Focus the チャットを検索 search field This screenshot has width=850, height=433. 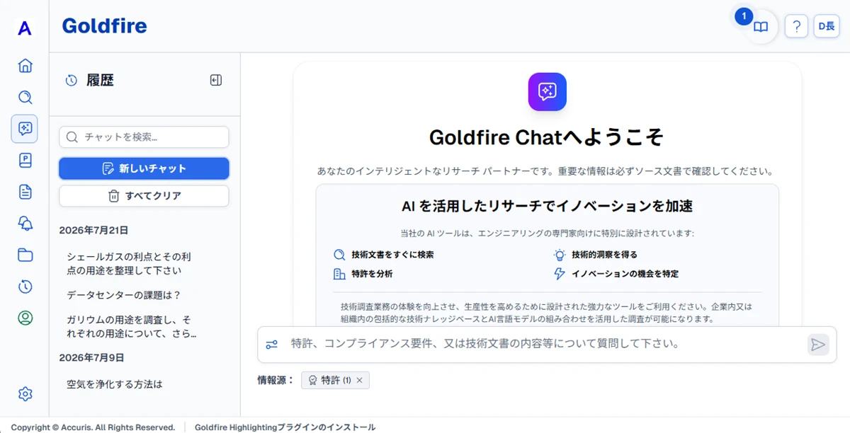click(x=144, y=137)
